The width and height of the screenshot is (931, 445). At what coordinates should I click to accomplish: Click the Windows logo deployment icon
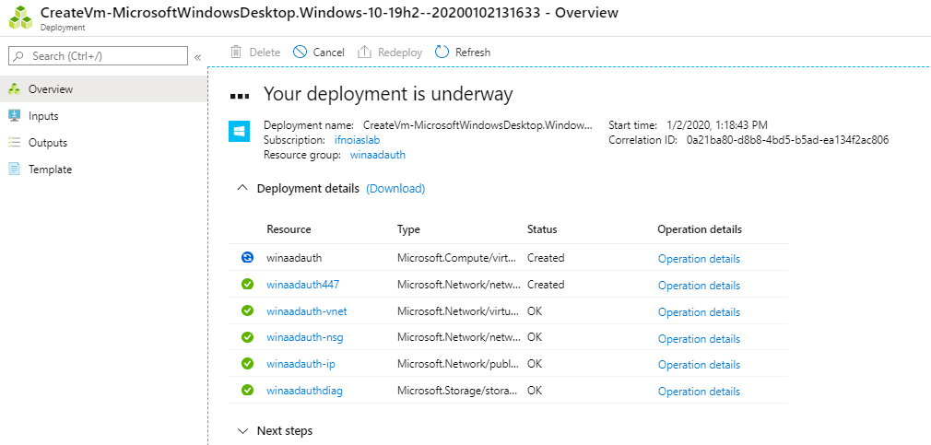(240, 132)
